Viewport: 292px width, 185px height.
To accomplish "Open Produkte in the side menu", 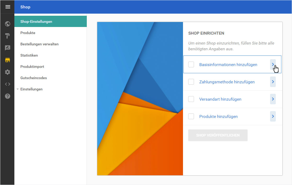I will [x=50, y=33].
